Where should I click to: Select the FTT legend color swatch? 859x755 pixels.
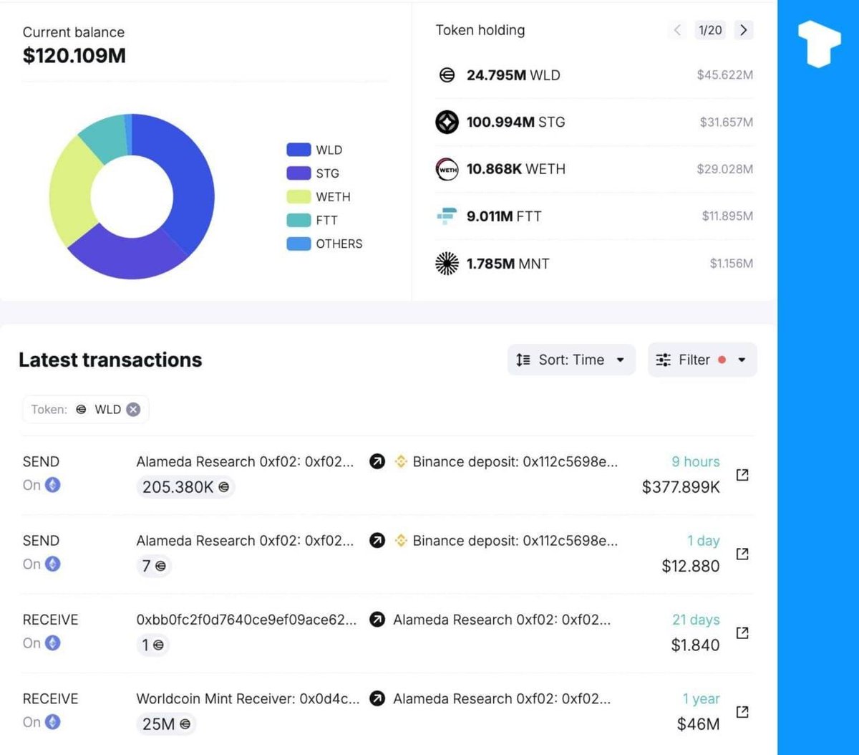299,220
